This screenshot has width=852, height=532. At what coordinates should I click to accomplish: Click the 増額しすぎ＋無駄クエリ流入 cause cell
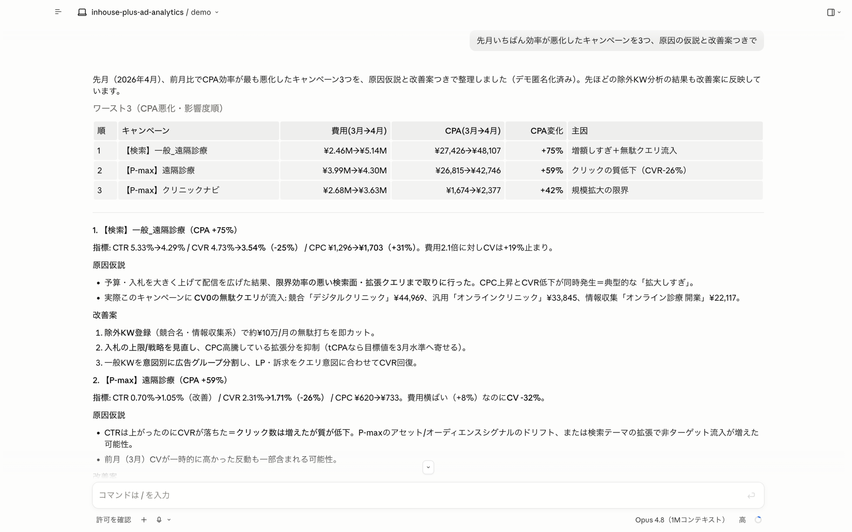coord(665,151)
